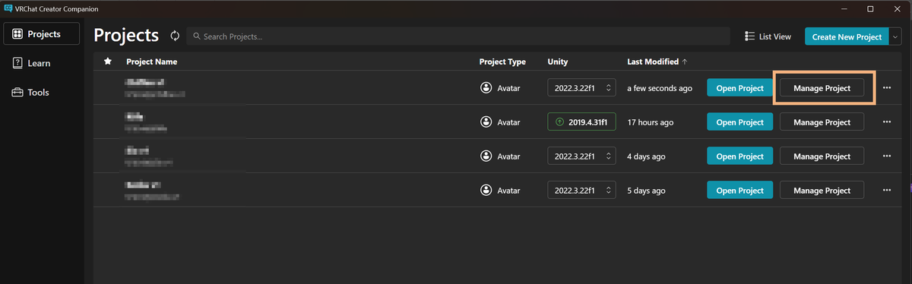912x284 pixels.
Task: Click Avatar type icon in 4 days ago row
Action: tap(486, 156)
